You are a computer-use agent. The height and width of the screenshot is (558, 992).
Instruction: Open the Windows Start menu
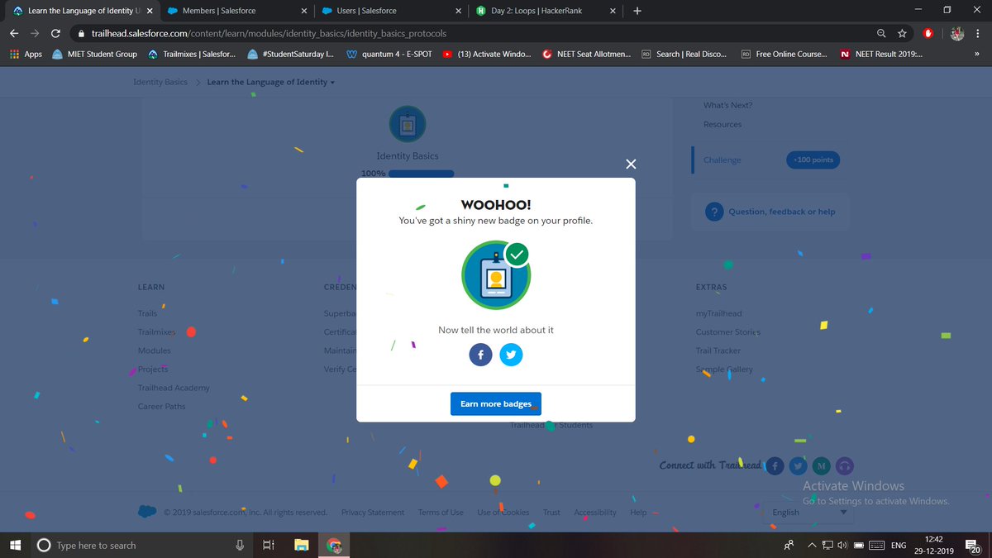coord(15,545)
